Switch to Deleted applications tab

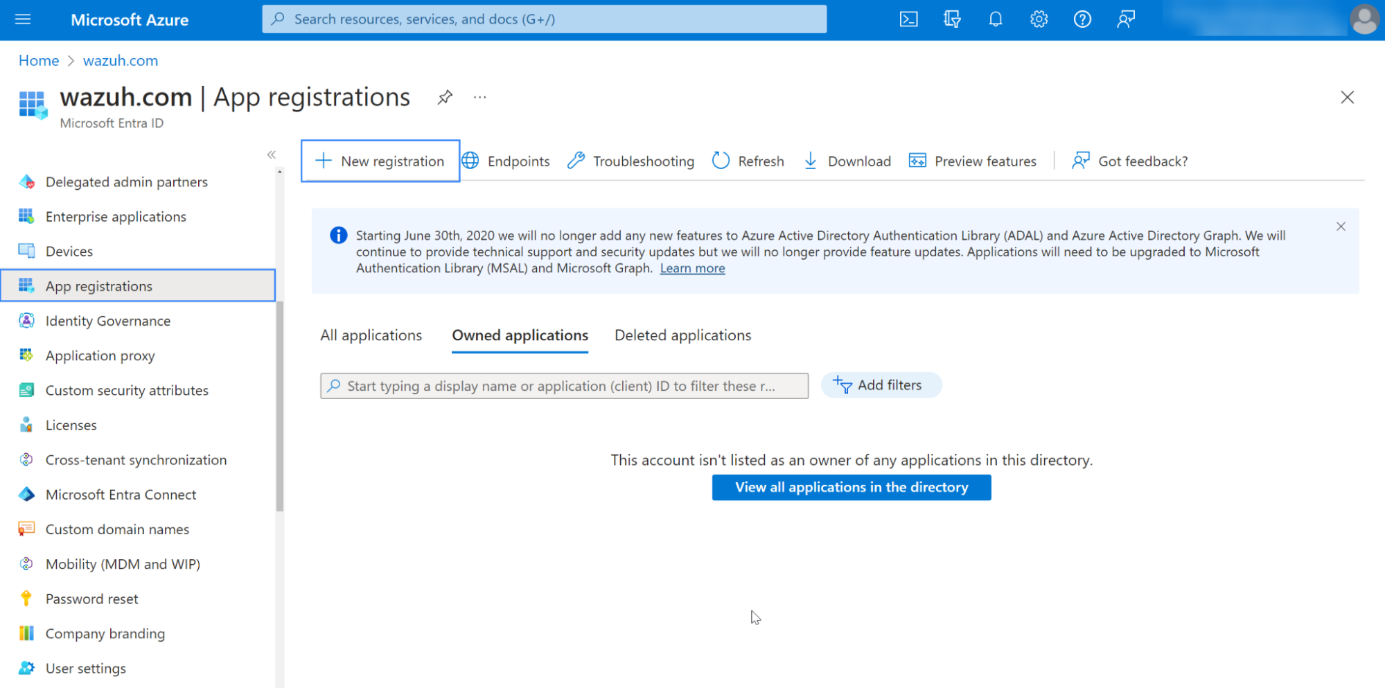[x=682, y=335]
